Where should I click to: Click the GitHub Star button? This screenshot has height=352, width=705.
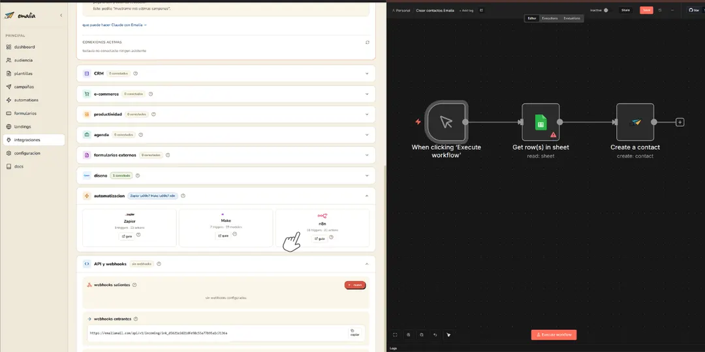click(695, 10)
